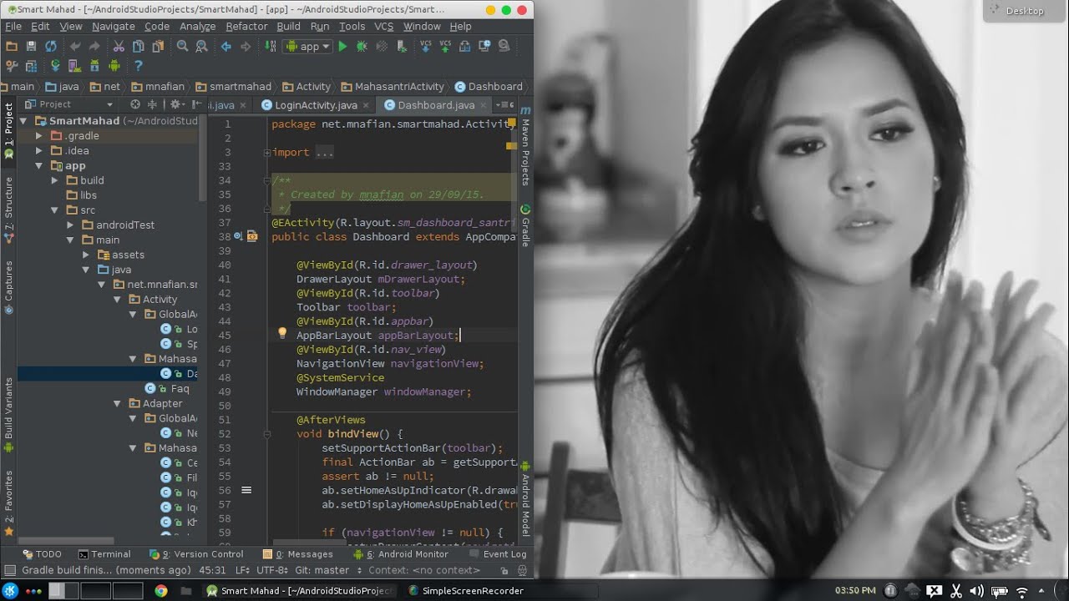Click the Synchronize refresh icon

click(x=51, y=47)
